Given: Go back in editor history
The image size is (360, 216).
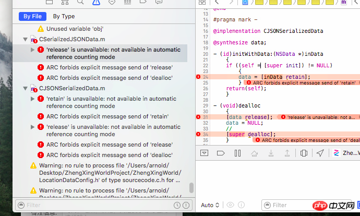Looking at the screenshot, I should (x=217, y=2).
